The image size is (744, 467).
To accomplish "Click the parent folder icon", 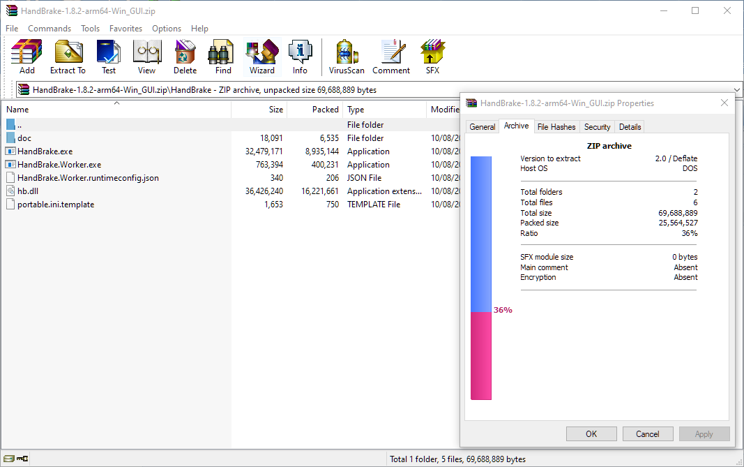I will click(x=11, y=124).
